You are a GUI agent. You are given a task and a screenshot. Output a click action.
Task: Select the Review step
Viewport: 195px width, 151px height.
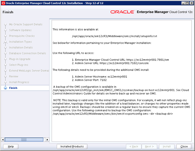13,76
